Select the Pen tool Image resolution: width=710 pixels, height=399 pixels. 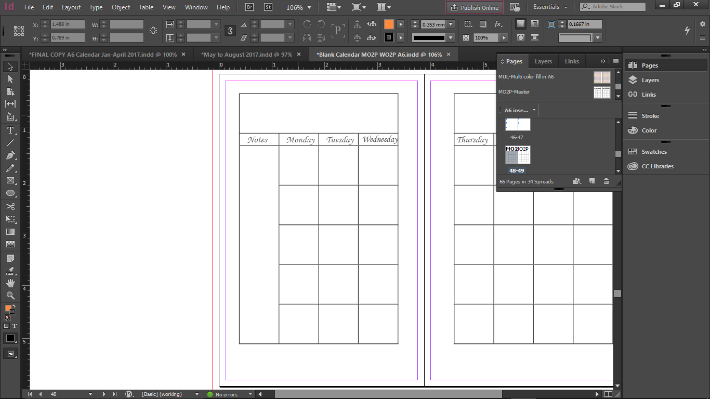click(x=10, y=155)
